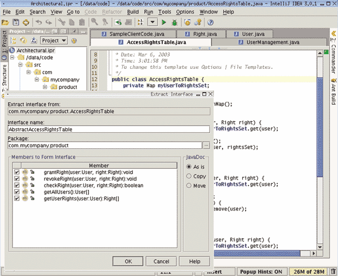Screen dimensions: 338x276
Task: Click the Interface name text field
Action: (x=107, y=129)
